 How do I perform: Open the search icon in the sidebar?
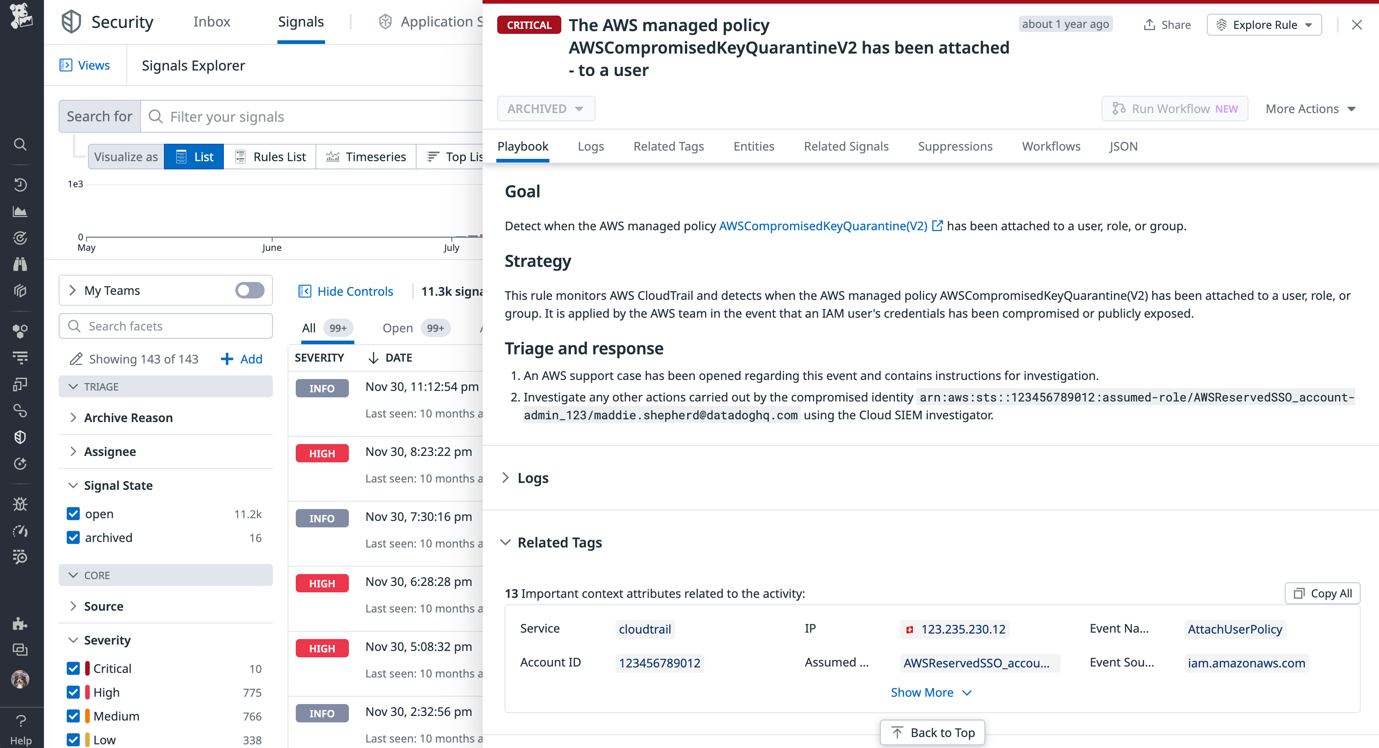pyautogui.click(x=20, y=144)
